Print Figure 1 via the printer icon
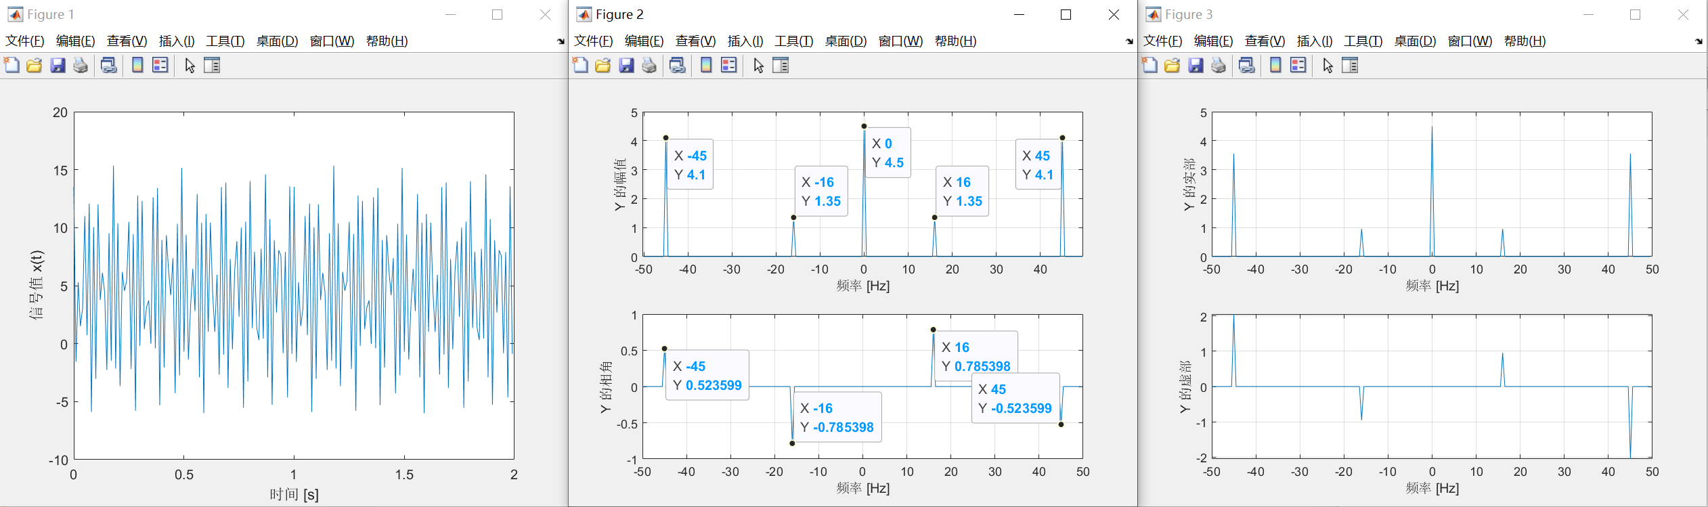The image size is (1708, 507). (x=81, y=65)
